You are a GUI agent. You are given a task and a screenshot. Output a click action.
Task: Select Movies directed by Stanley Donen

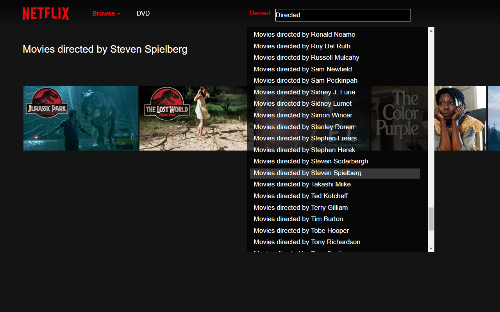[335, 127]
